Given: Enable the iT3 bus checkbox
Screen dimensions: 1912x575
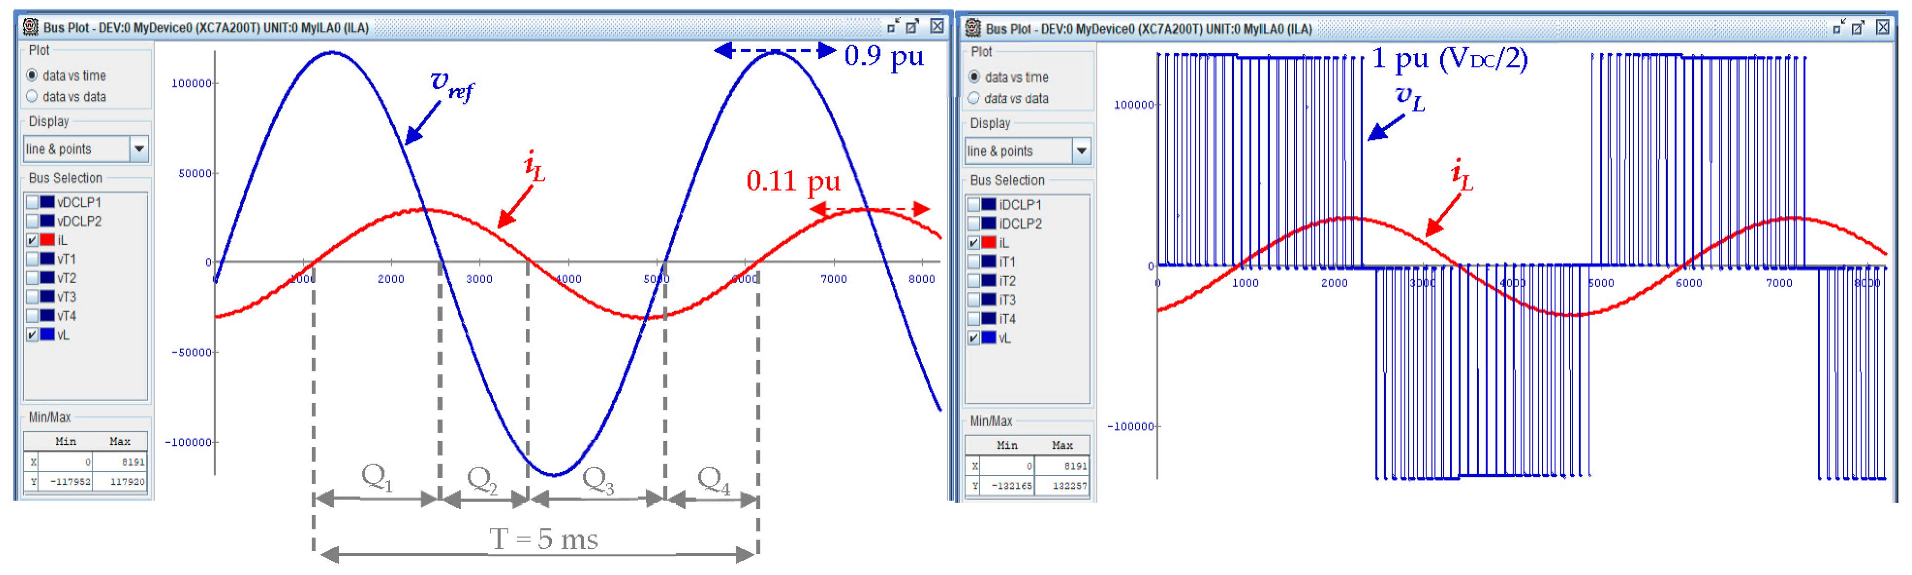Looking at the screenshot, I should coord(974,300).
